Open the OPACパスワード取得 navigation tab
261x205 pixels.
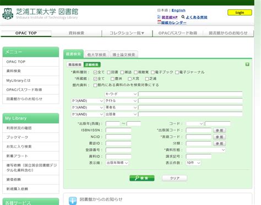(178, 33)
